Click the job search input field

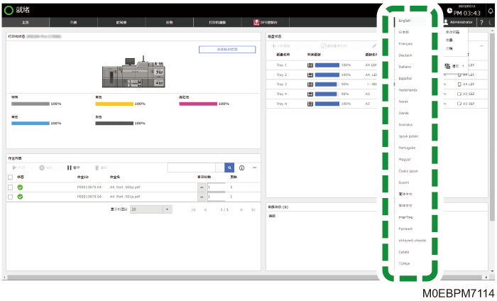click(x=192, y=168)
